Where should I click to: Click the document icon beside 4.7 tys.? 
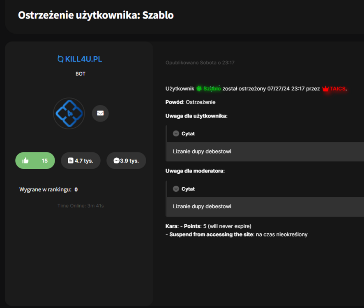pos(71,161)
